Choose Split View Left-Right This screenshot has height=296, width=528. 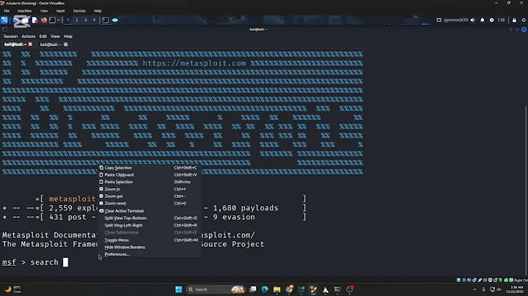[149, 226]
